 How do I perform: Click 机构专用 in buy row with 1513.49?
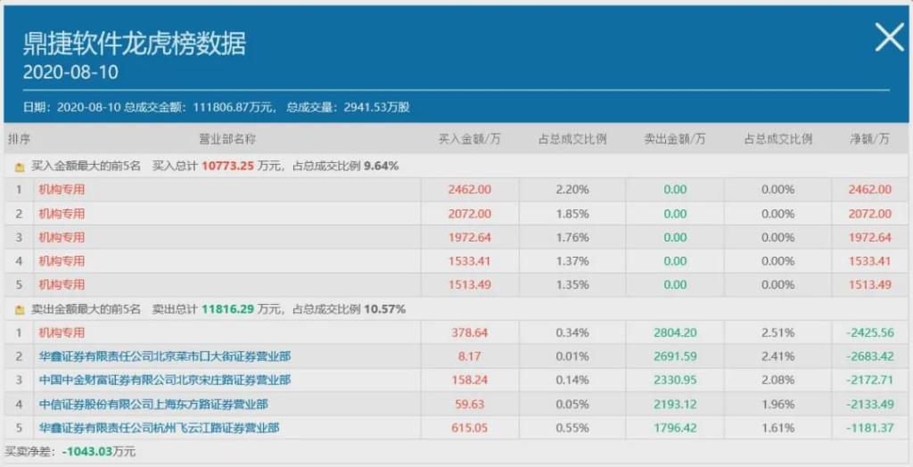tap(62, 284)
